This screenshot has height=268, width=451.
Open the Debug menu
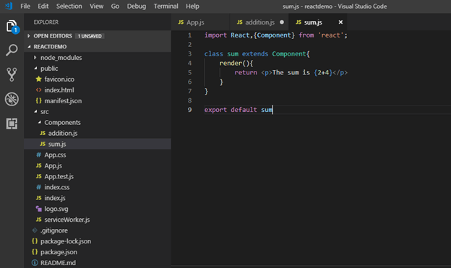pyautogui.click(x=137, y=6)
